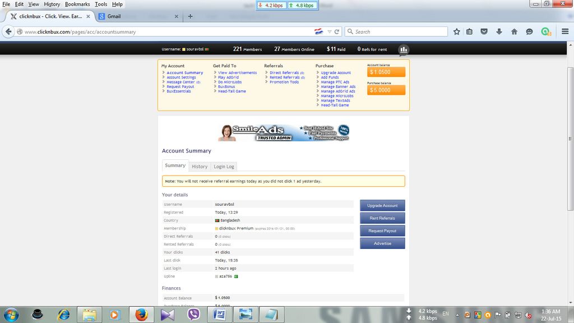Viewport: 574px width, 323px height.
Task: Go to the Firefox Home icon
Action: (x=514, y=32)
